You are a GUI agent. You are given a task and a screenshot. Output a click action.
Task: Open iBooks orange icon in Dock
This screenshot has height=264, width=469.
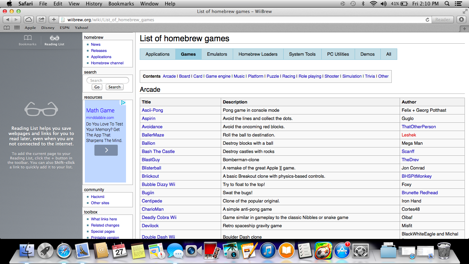(x=286, y=251)
